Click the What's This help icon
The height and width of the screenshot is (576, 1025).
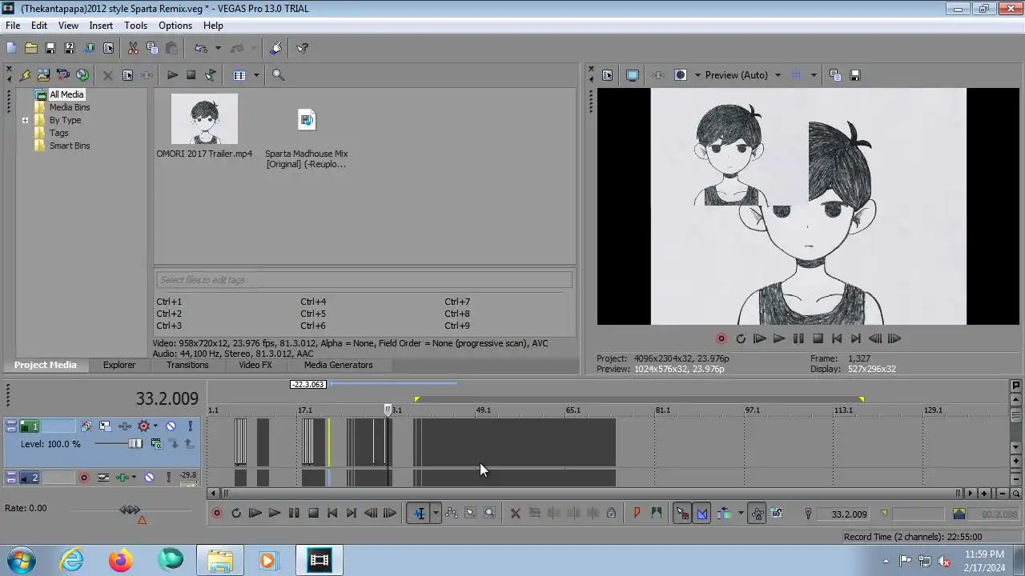click(303, 48)
